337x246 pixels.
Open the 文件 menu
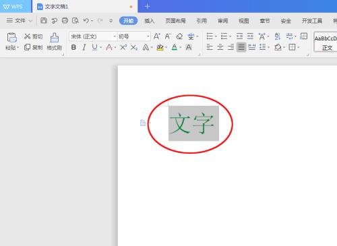19,21
